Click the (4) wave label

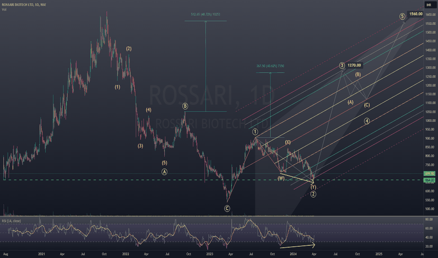click(x=149, y=110)
